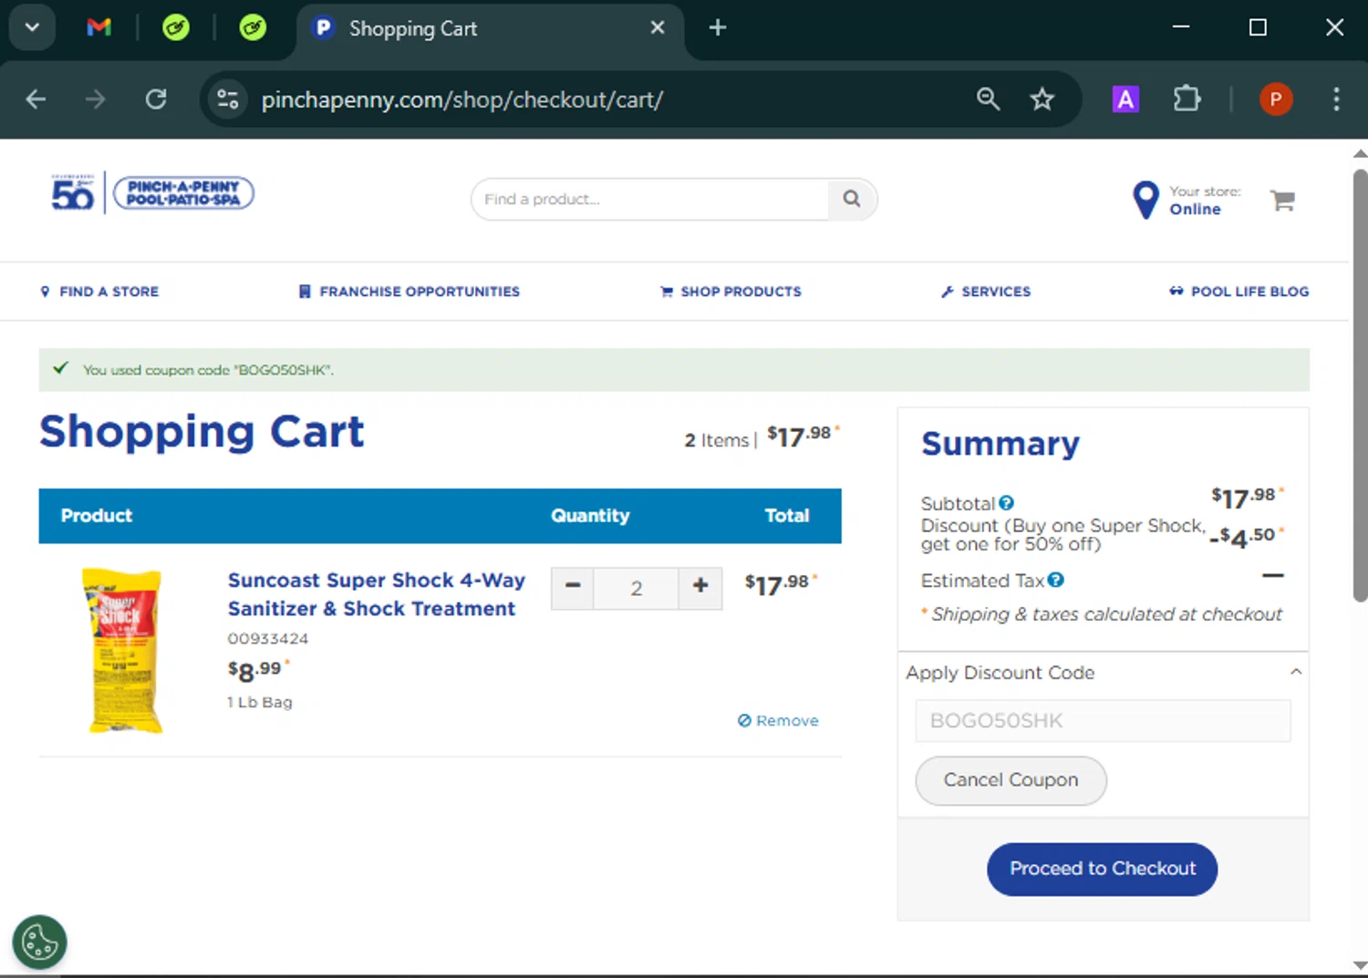
Task: Click the scrollbar down arrow
Action: pos(1360,965)
